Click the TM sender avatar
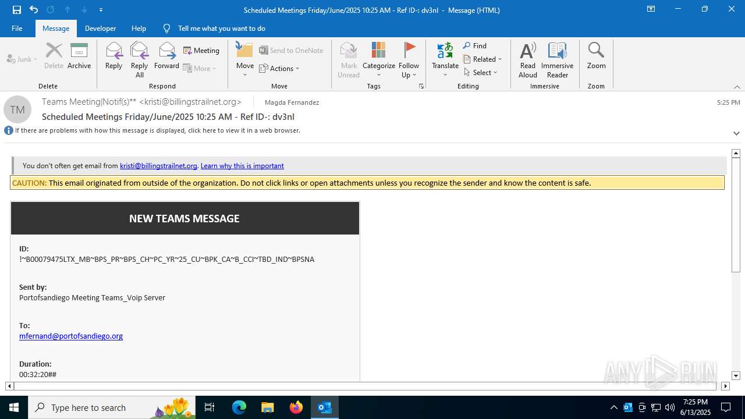Image resolution: width=745 pixels, height=419 pixels. pyautogui.click(x=17, y=110)
